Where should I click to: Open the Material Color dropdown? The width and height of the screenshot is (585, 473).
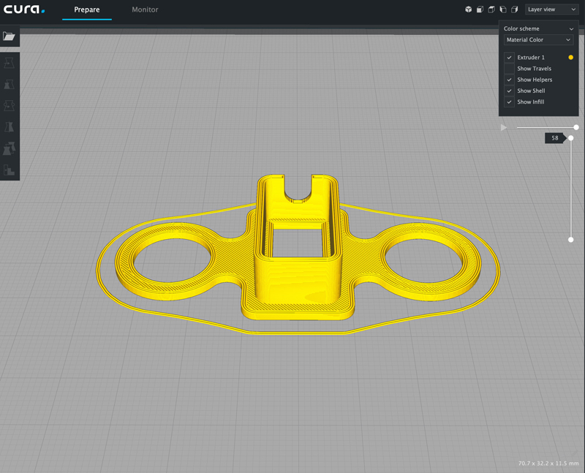tap(538, 40)
